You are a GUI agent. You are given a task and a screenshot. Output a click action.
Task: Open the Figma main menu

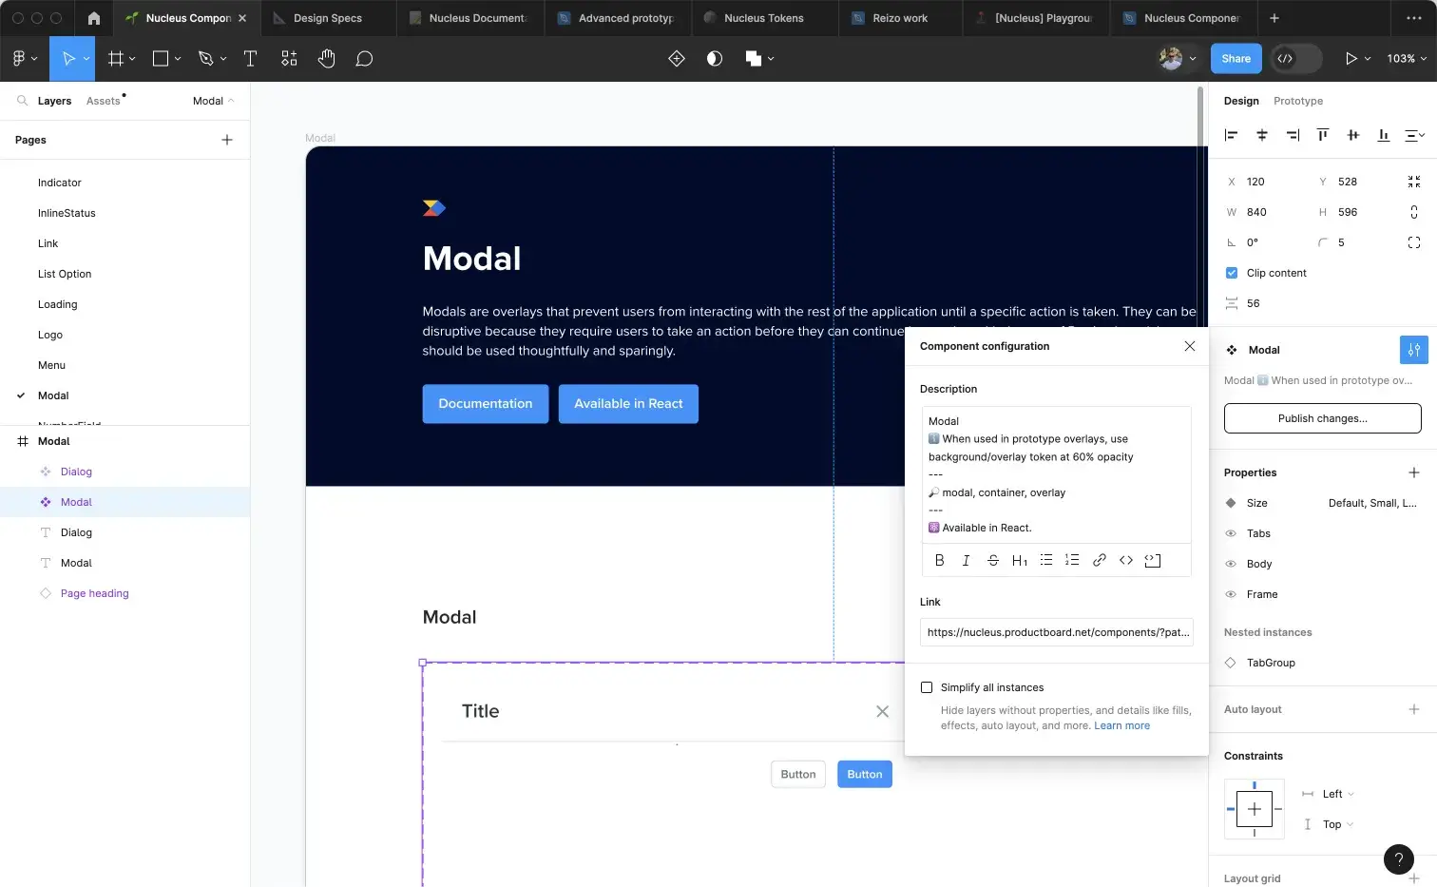(19, 58)
